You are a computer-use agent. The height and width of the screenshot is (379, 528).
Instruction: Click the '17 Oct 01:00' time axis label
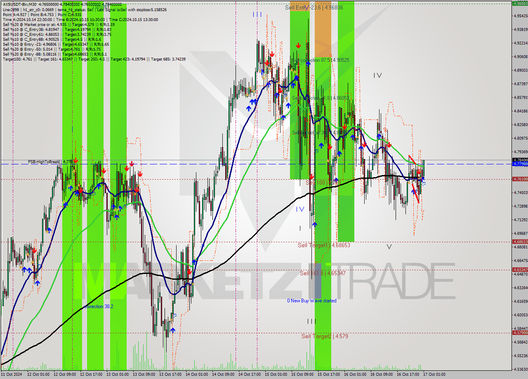[434, 374]
